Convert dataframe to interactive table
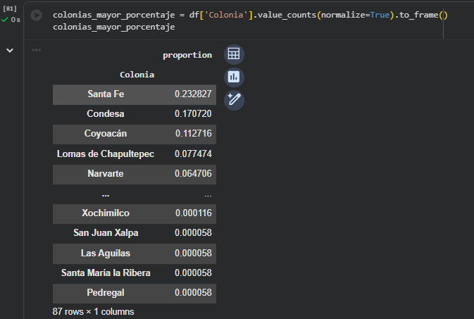The width and height of the screenshot is (474, 319). [234, 54]
